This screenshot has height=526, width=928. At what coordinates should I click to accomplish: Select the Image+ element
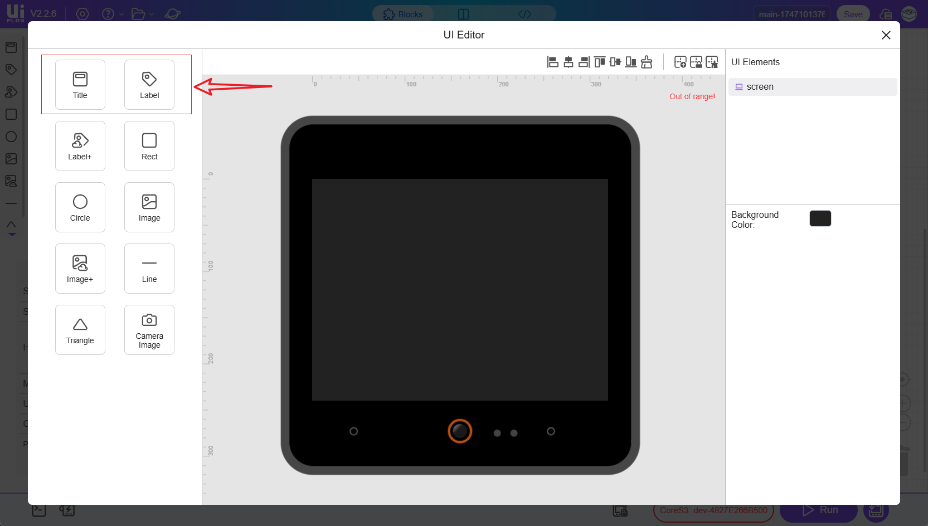pyautogui.click(x=80, y=269)
